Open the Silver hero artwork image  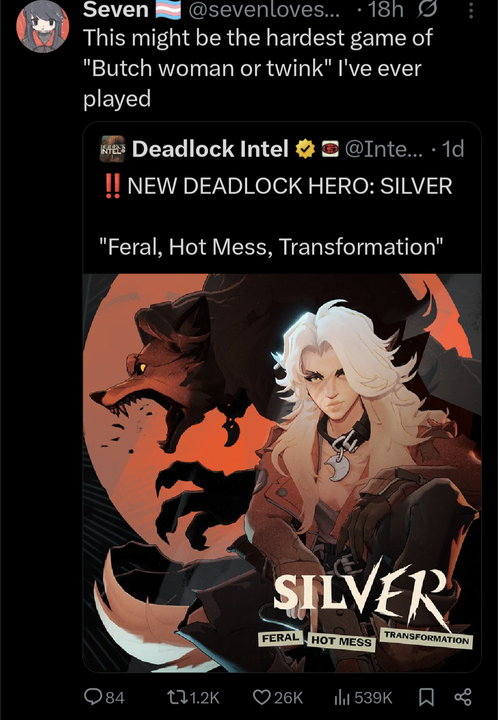282,472
